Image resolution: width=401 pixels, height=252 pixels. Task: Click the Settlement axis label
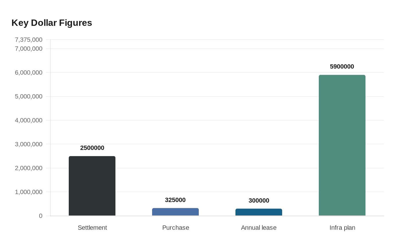tap(92, 228)
